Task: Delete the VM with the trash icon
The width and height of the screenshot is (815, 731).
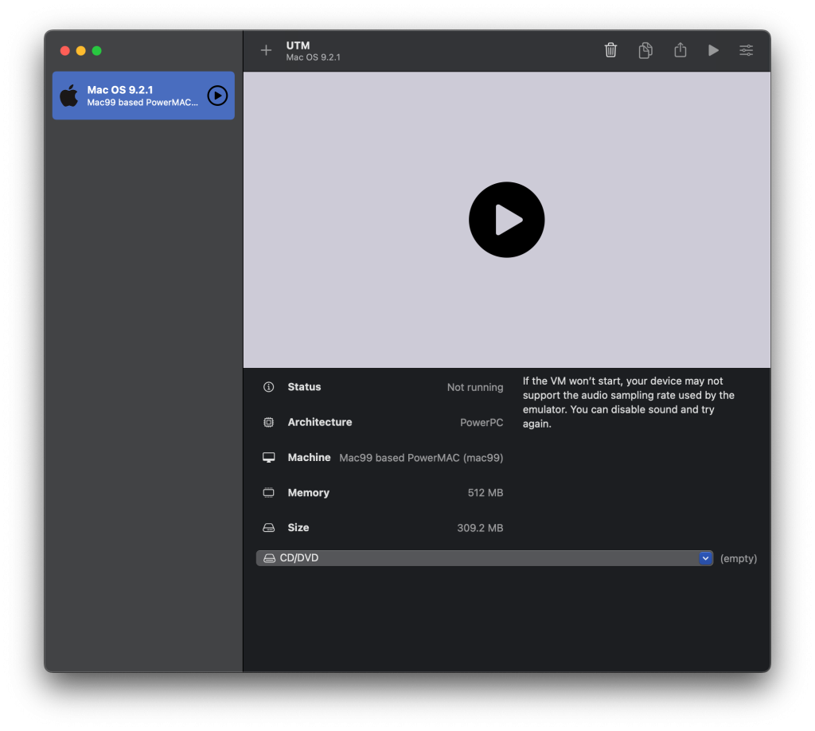Action: click(610, 50)
